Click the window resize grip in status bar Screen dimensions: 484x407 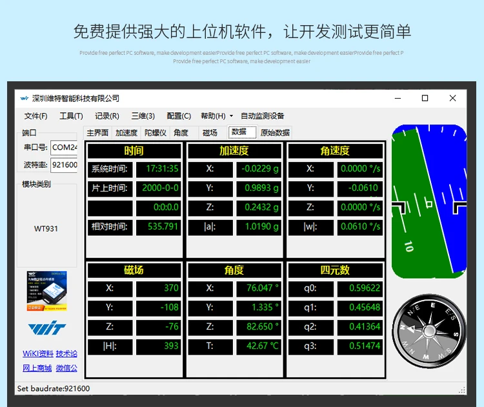[462, 390]
